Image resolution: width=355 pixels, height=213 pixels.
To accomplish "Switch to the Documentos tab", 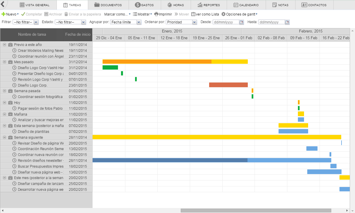I will (108, 5).
